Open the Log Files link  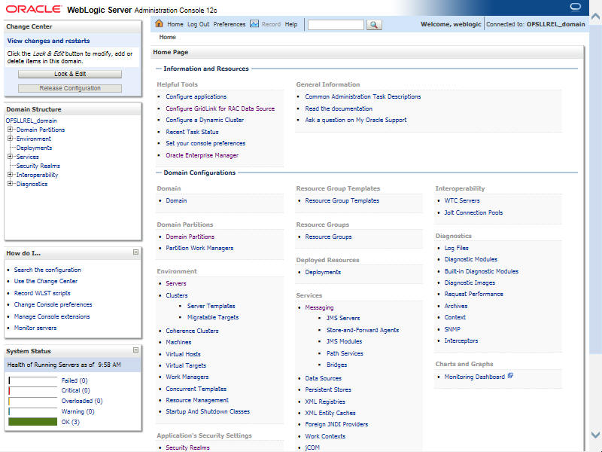click(x=457, y=248)
